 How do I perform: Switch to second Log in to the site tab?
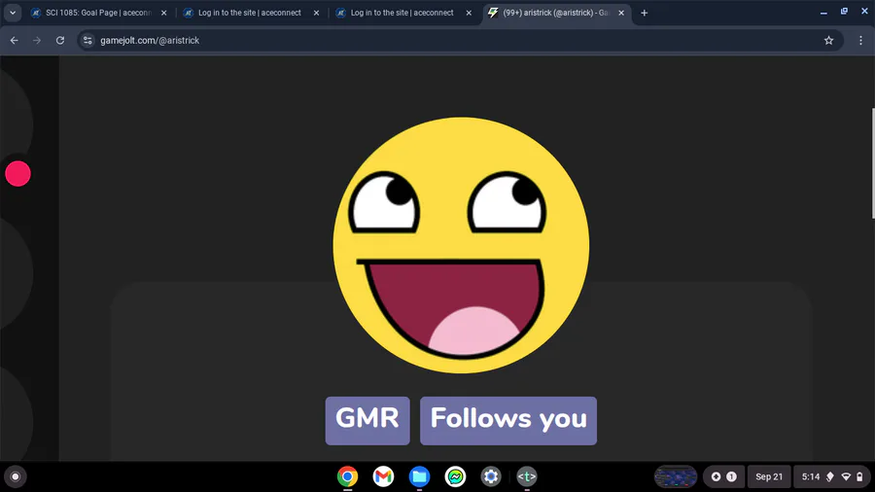pos(402,13)
